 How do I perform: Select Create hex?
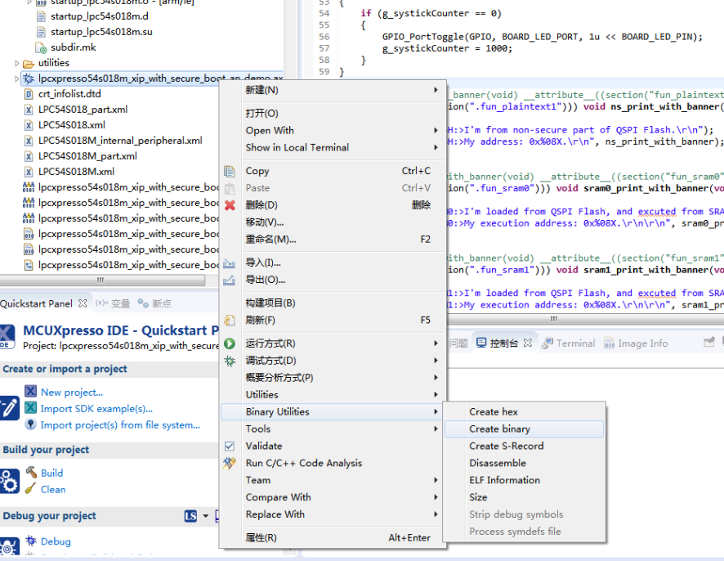(524, 411)
